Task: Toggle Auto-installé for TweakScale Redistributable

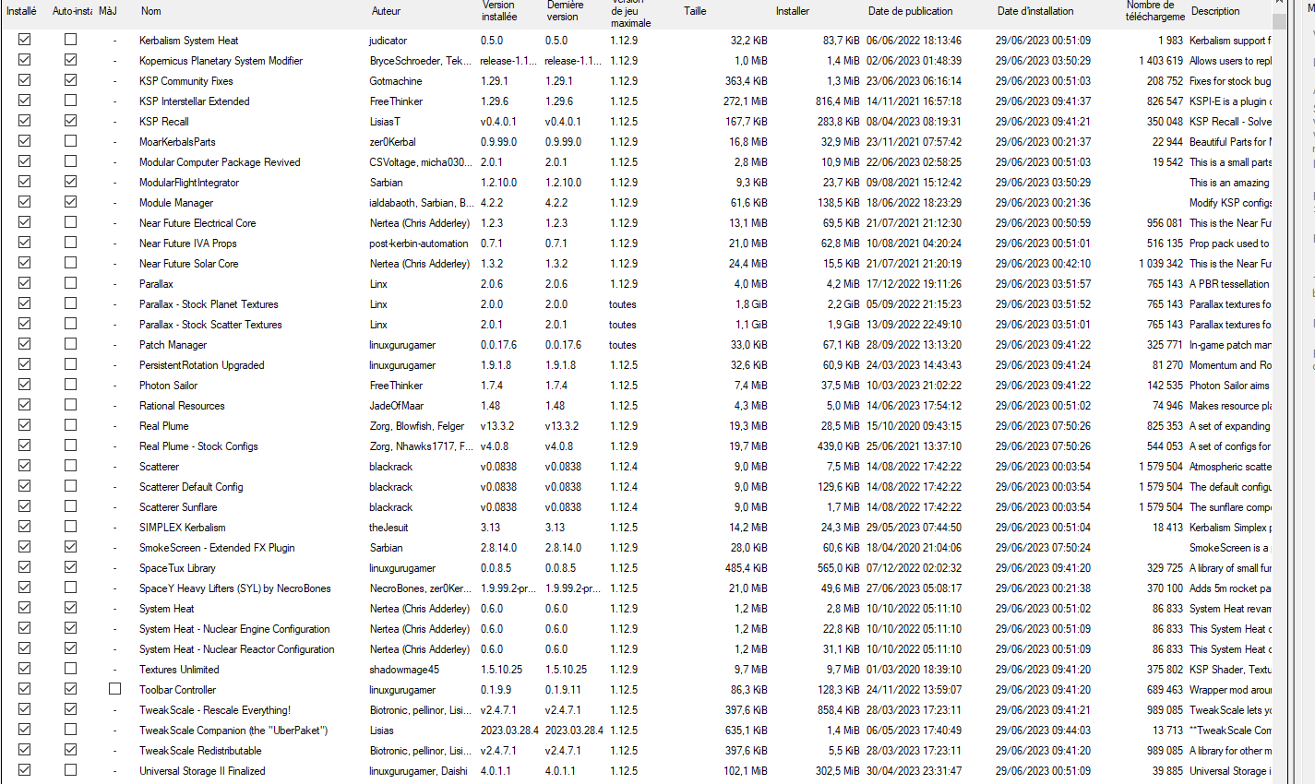Action: tap(70, 750)
